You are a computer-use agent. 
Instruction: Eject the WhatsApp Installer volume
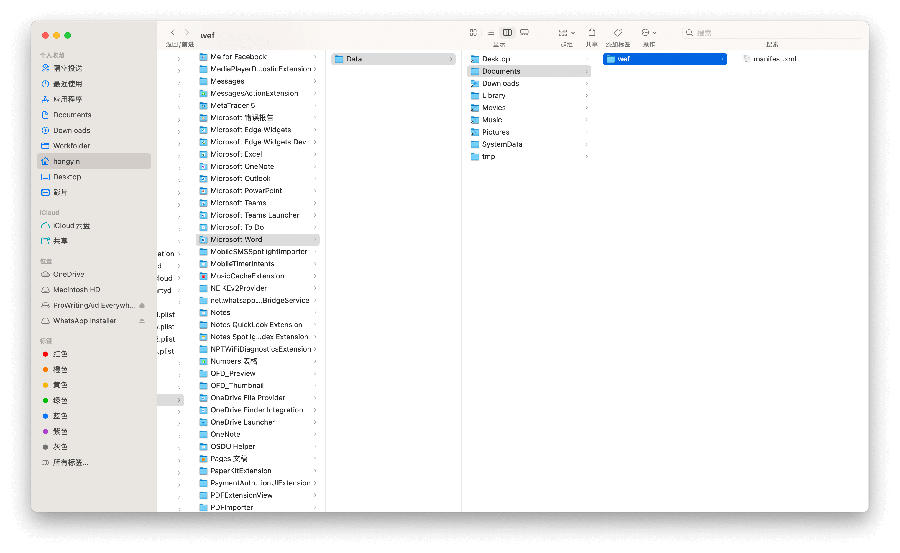(142, 321)
